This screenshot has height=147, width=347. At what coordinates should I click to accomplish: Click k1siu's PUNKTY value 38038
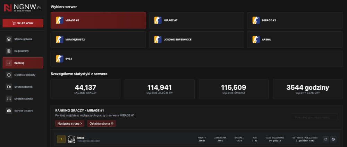pyautogui.click(x=202, y=141)
